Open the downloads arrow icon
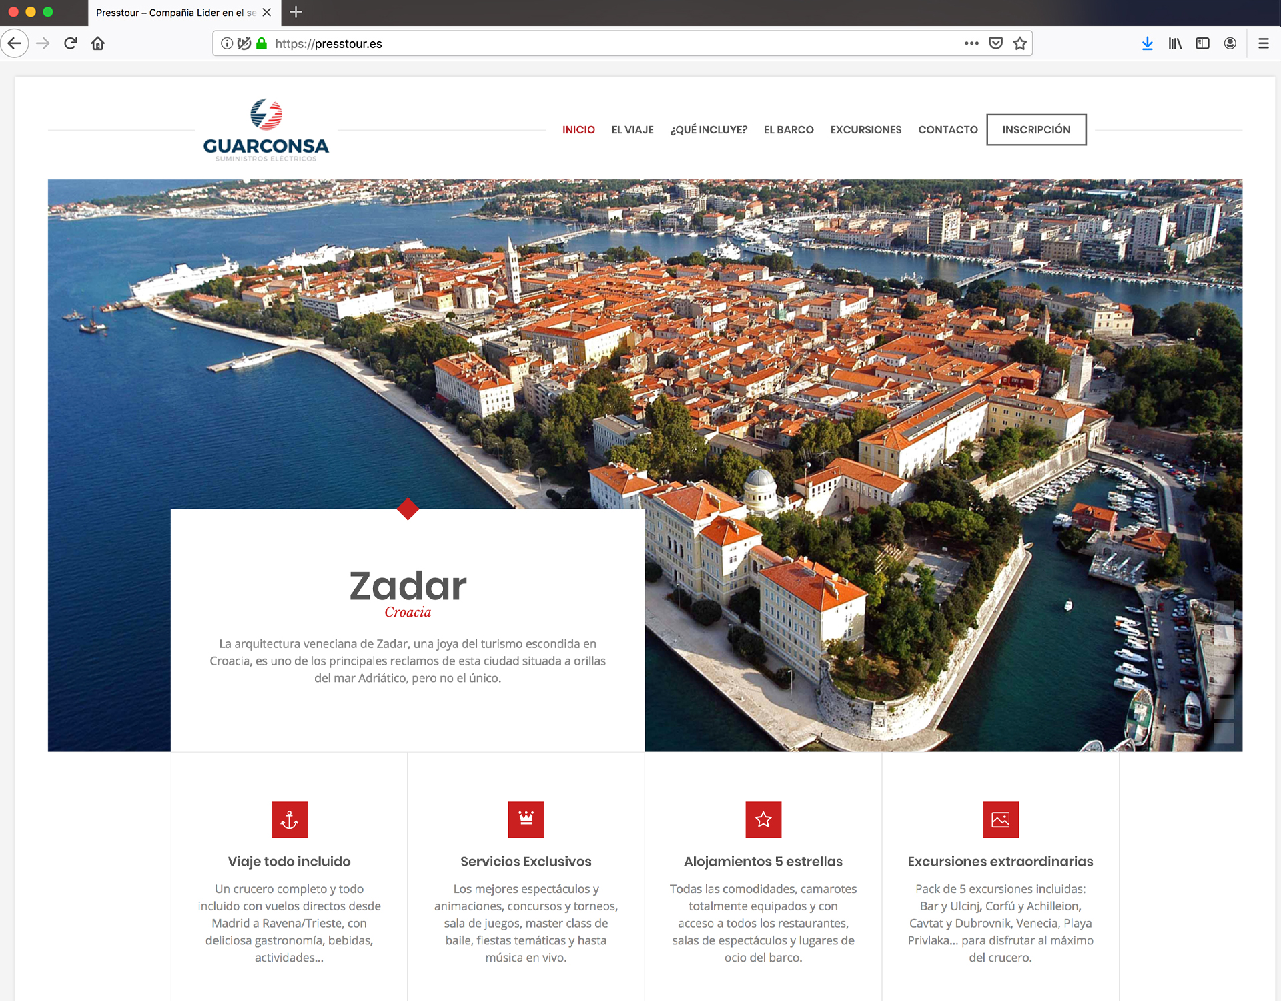The image size is (1281, 1001). [x=1147, y=44]
